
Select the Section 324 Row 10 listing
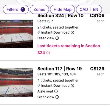(x=55, y=37)
